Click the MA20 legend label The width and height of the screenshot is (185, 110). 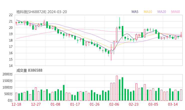pos(162,12)
